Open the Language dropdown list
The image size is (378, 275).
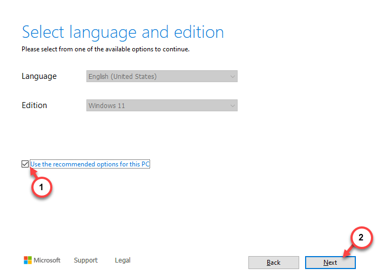(162, 76)
